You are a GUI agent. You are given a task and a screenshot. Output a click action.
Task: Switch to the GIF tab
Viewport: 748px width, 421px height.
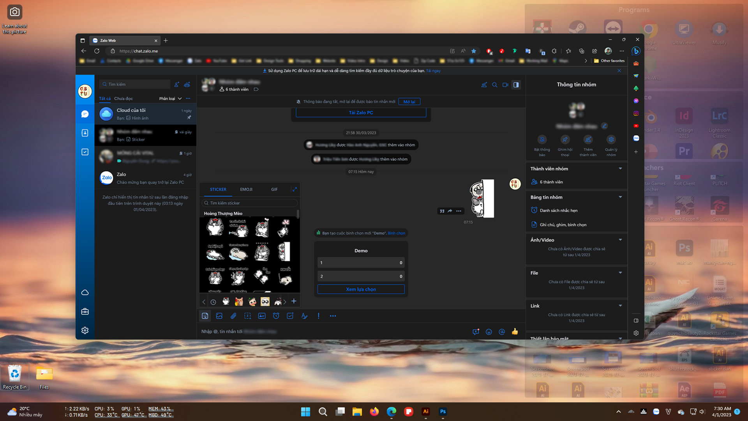click(274, 189)
